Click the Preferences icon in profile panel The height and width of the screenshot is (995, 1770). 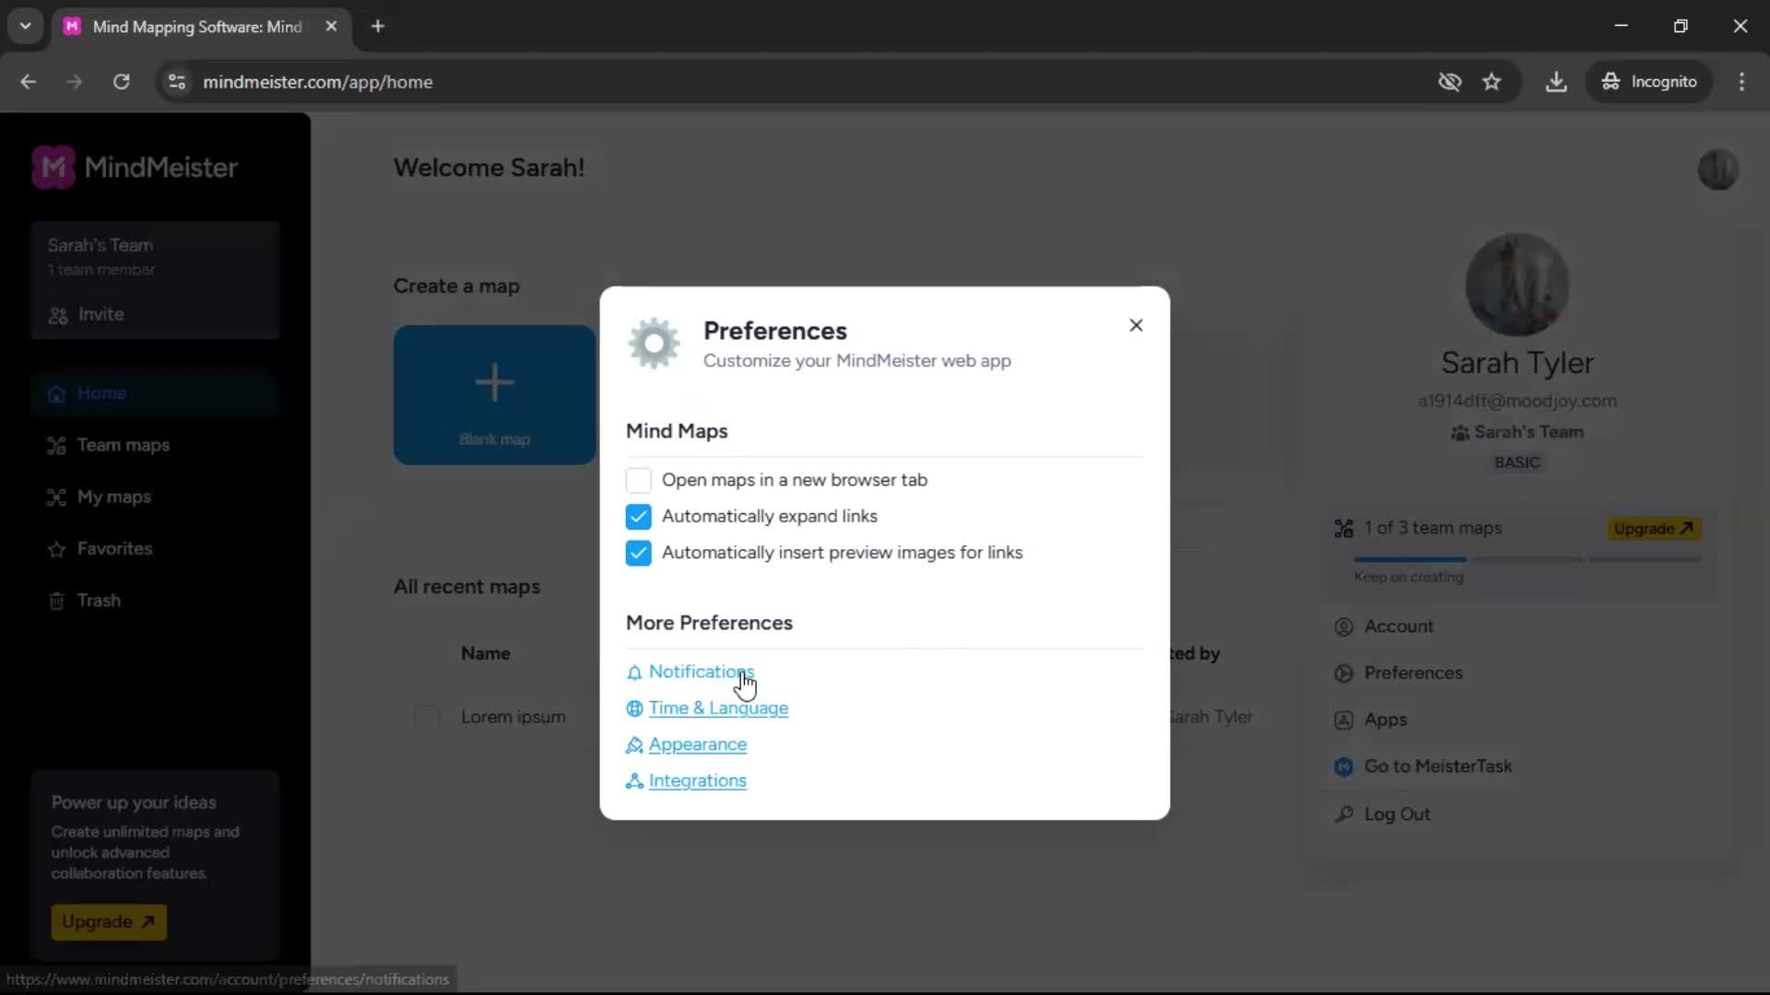pyautogui.click(x=1343, y=673)
